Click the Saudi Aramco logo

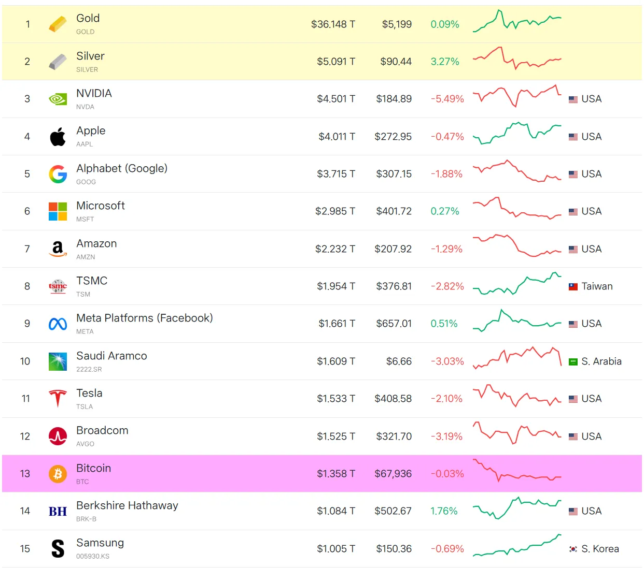[x=58, y=361]
